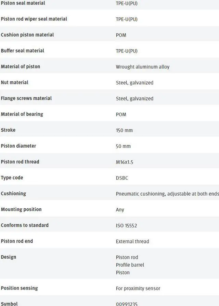Click the "Flange screws material" label
The height and width of the screenshot is (306, 219).
(x=26, y=98)
